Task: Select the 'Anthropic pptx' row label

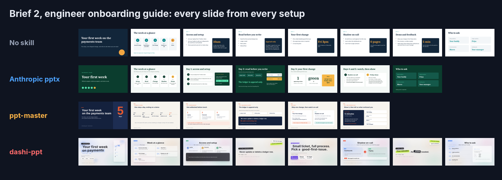Action: point(35,79)
